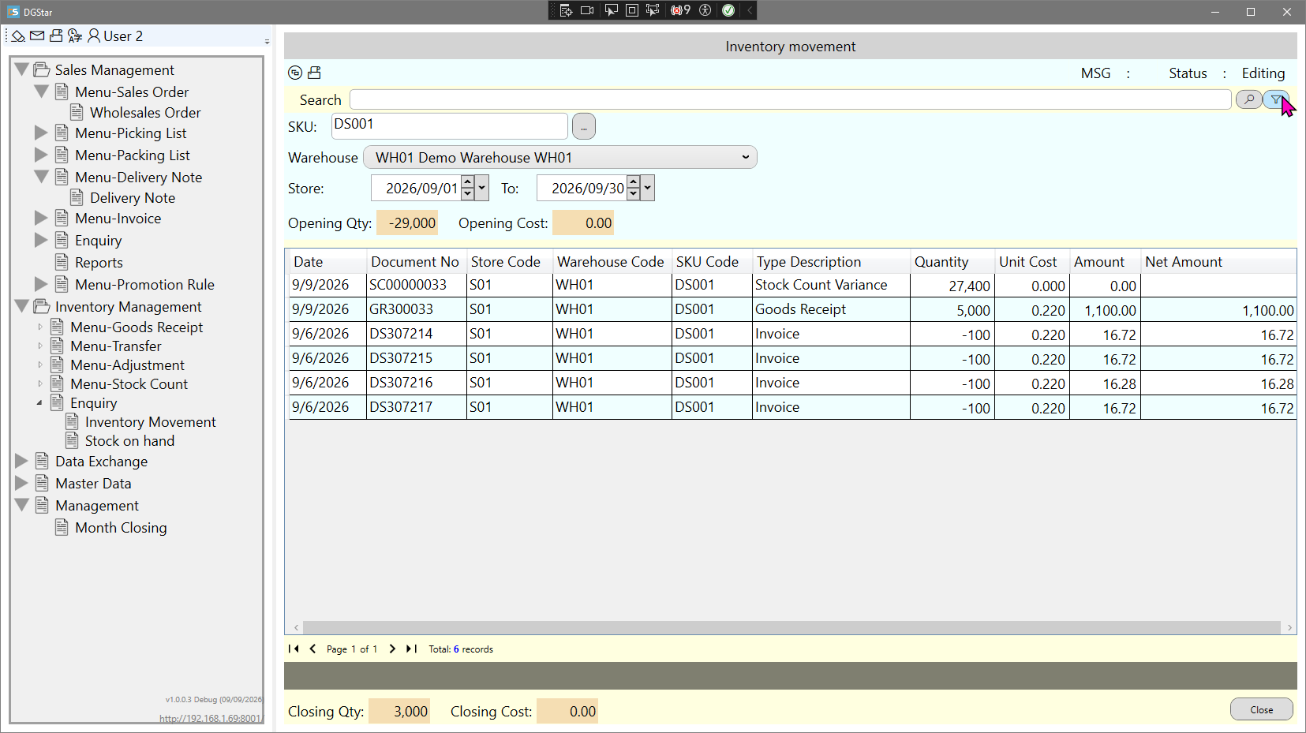Open SKU lookup ellipsis button
1306x733 pixels.
tap(584, 126)
